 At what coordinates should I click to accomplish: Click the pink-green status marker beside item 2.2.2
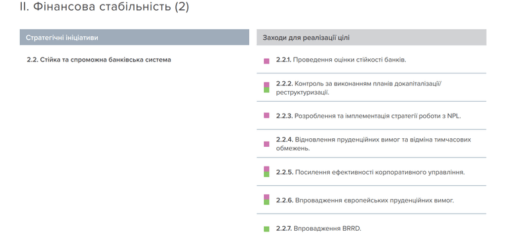point(266,87)
